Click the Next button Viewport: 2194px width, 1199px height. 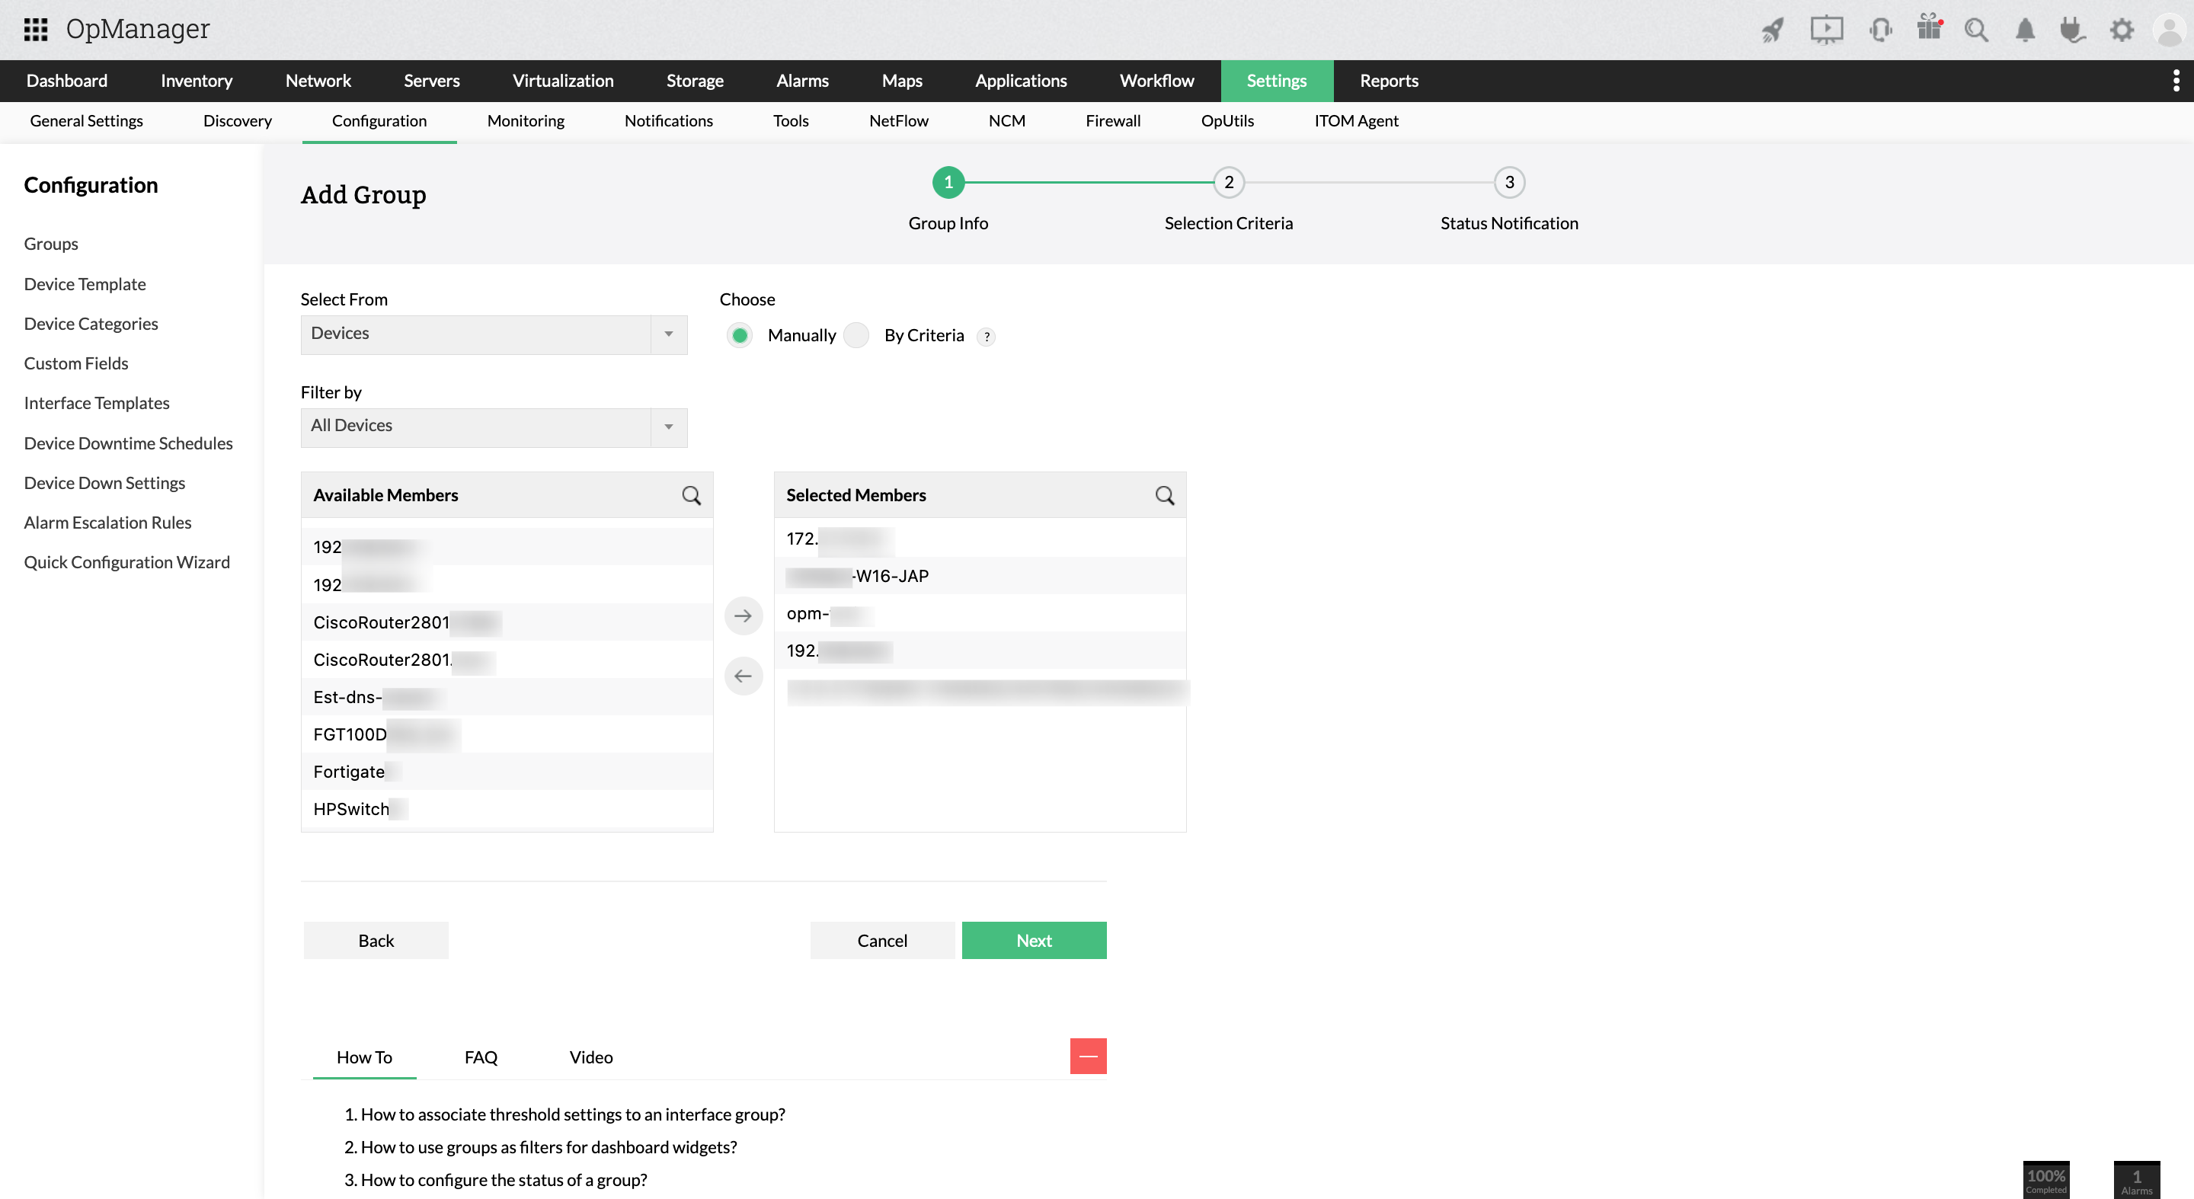(1033, 940)
